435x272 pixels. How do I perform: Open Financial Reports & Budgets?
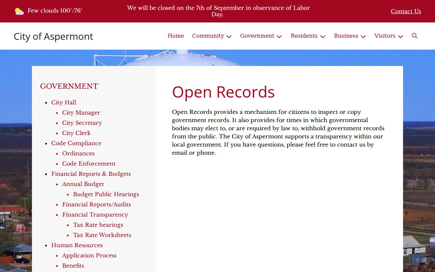pos(91,174)
